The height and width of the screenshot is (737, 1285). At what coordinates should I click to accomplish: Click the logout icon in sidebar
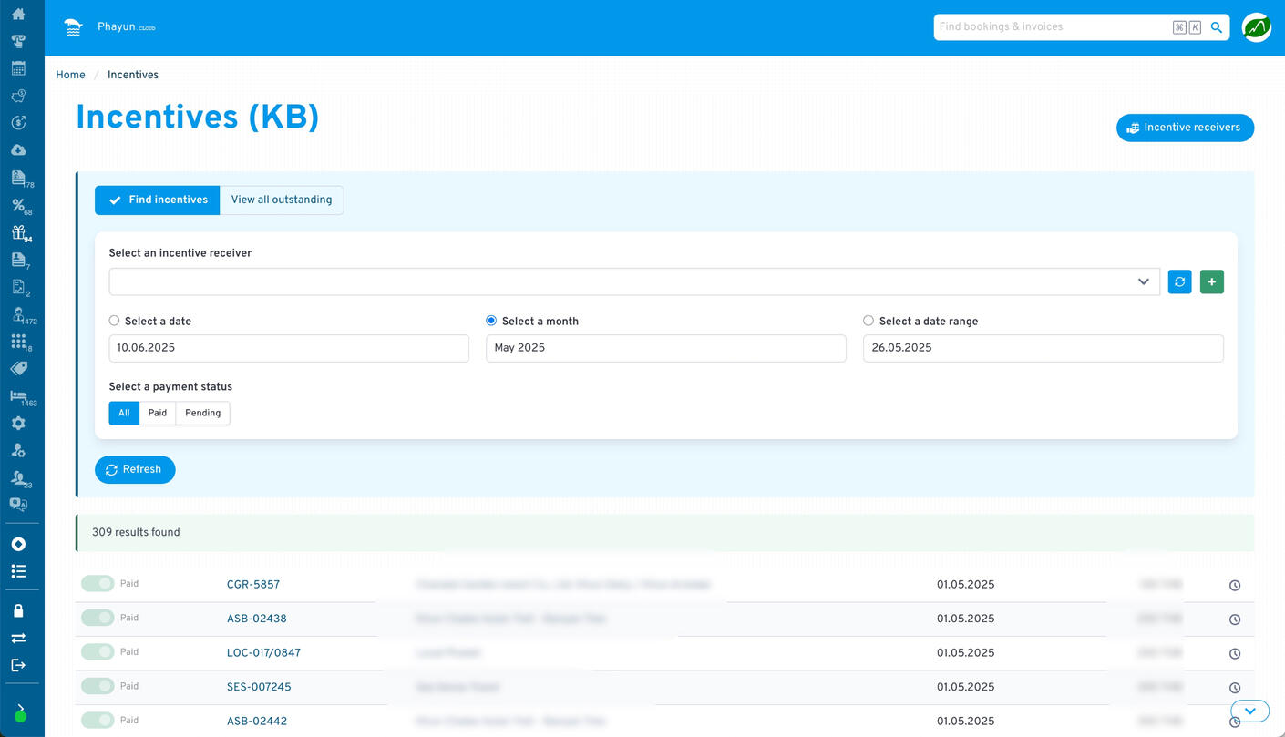coord(18,665)
